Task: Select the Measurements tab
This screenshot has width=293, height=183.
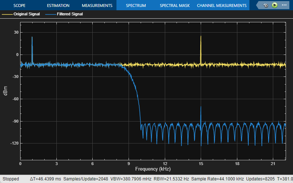Action: [97, 5]
